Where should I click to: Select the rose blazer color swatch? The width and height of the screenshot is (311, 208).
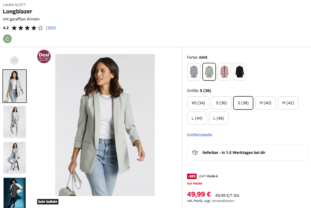(224, 72)
